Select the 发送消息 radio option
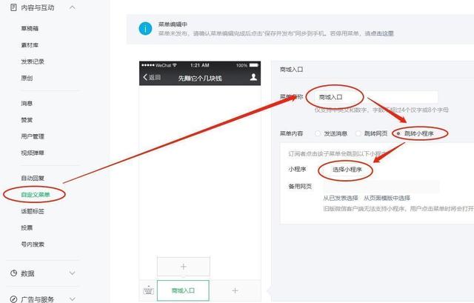This screenshot has width=474, height=303. tap(318, 133)
